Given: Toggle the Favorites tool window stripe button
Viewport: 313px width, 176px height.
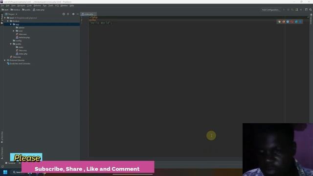Looking at the screenshot, I should click(2, 137).
